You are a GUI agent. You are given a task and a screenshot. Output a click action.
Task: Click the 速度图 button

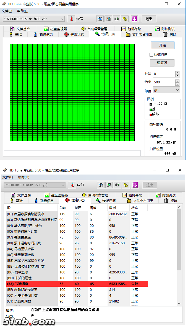(x=162, y=63)
